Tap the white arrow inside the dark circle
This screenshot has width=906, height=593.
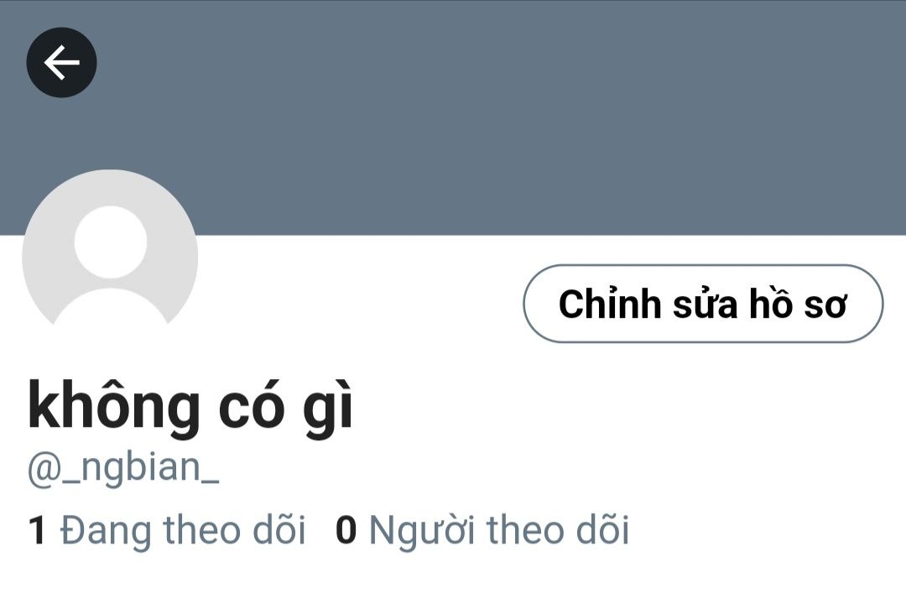click(61, 62)
